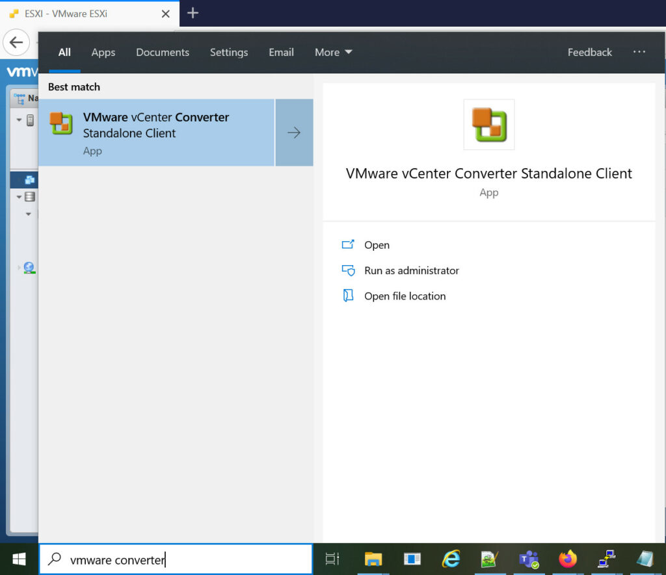Close the ESXi - VMware ESXi browser tab
Screen dimensions: 666x575
click(166, 14)
